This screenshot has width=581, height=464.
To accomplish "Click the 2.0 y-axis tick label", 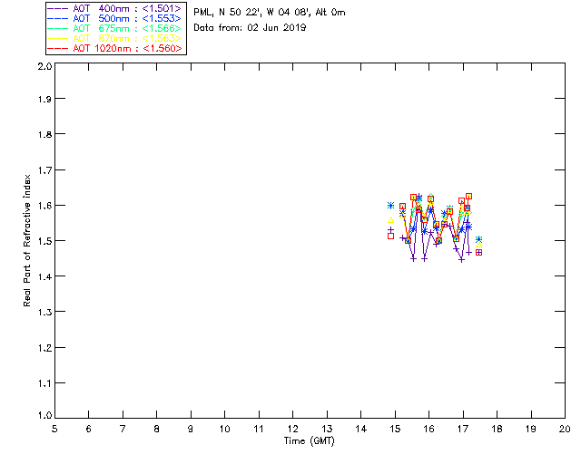I will (44, 67).
